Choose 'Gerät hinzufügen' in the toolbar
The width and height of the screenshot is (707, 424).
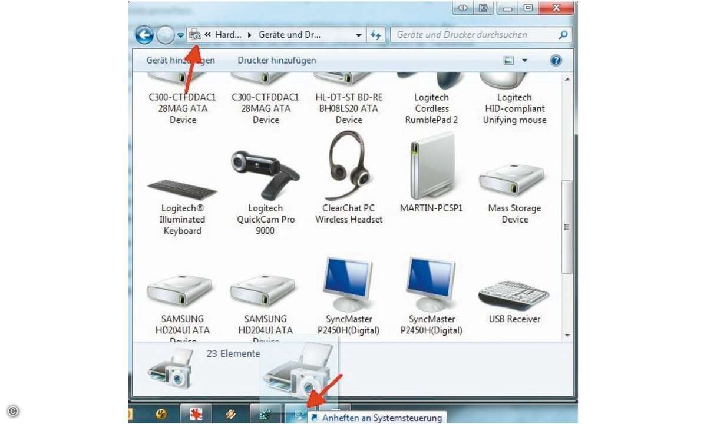pyautogui.click(x=180, y=60)
